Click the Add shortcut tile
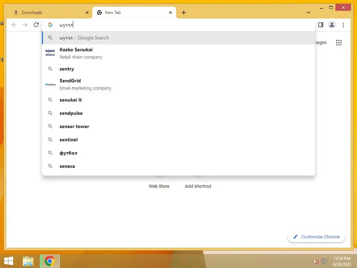The height and width of the screenshot is (268, 357). click(198, 186)
